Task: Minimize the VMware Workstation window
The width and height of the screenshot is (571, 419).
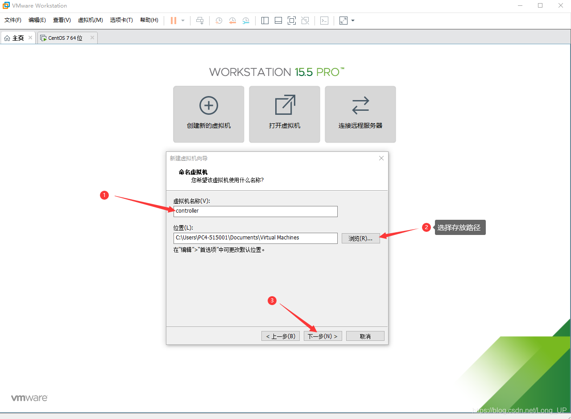Action: tap(520, 5)
